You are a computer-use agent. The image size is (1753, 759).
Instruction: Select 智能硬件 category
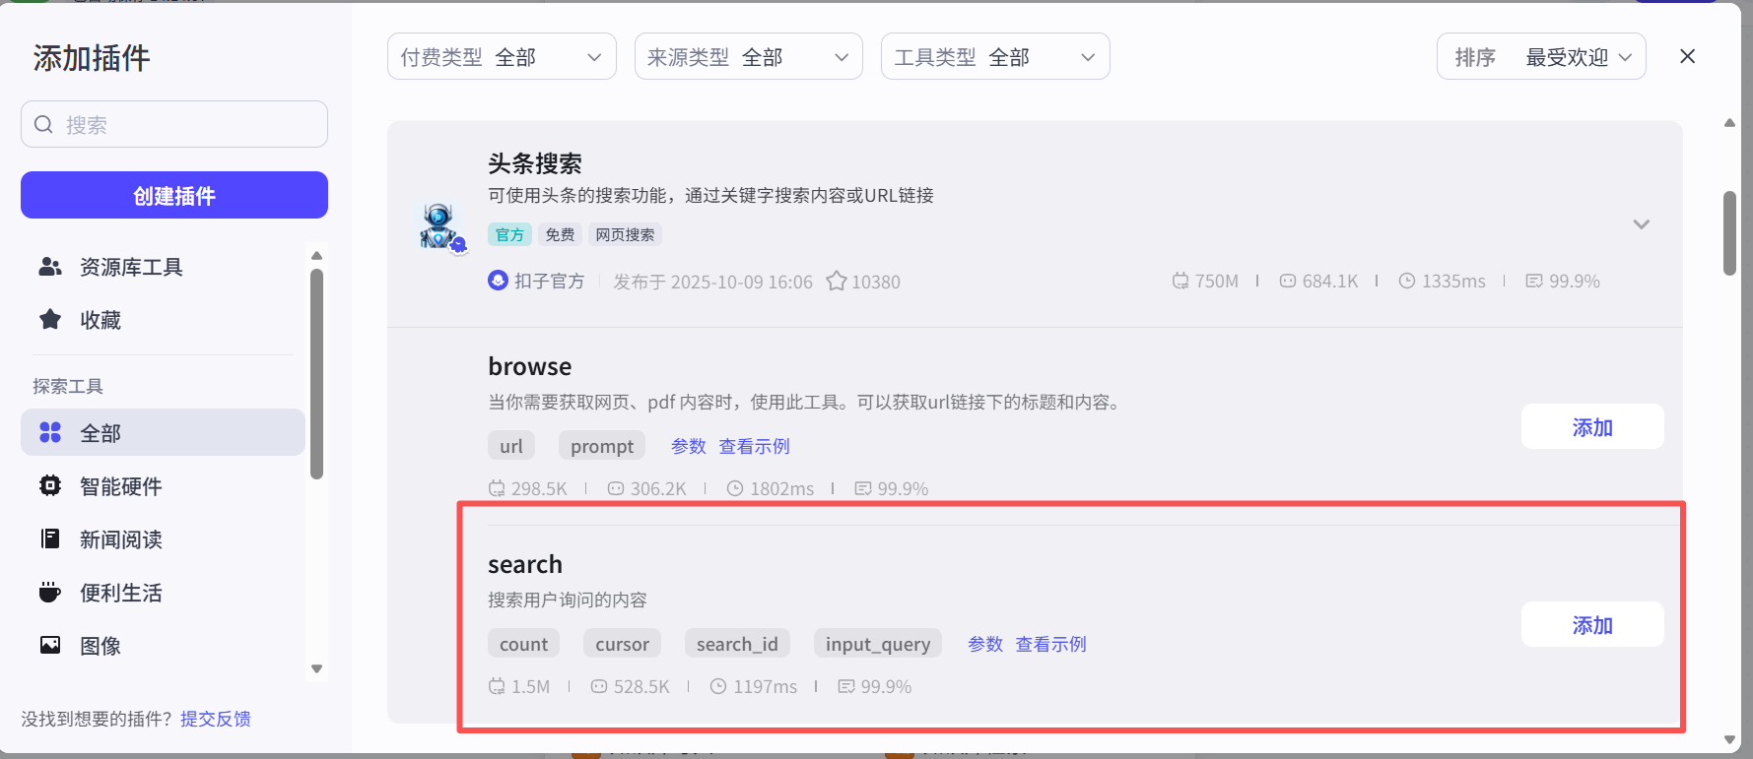(163, 485)
